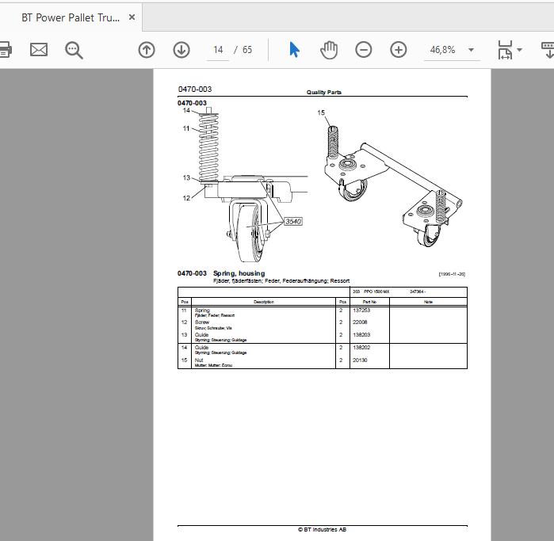
Task: Open the find text magnifier tool
Action: pos(74,50)
